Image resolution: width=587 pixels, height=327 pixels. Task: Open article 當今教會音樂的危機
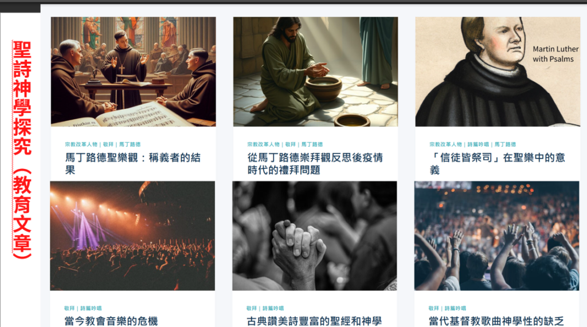[x=111, y=321]
